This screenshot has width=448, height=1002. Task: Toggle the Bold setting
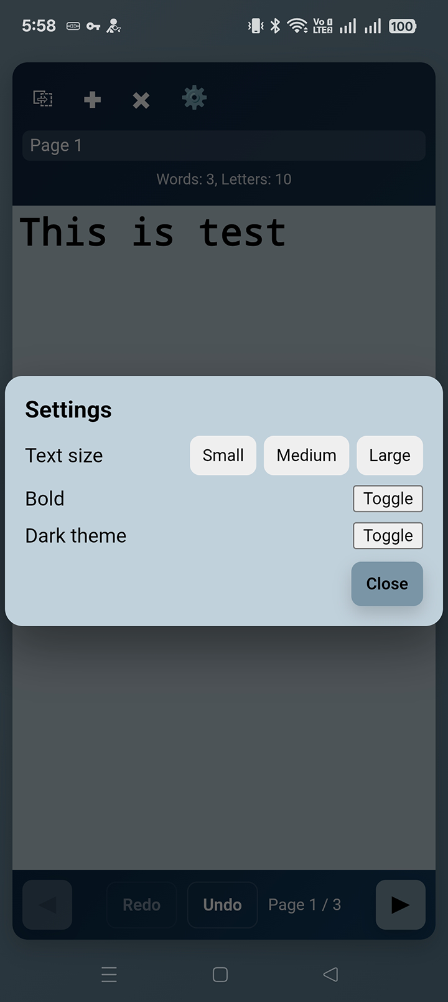(388, 499)
